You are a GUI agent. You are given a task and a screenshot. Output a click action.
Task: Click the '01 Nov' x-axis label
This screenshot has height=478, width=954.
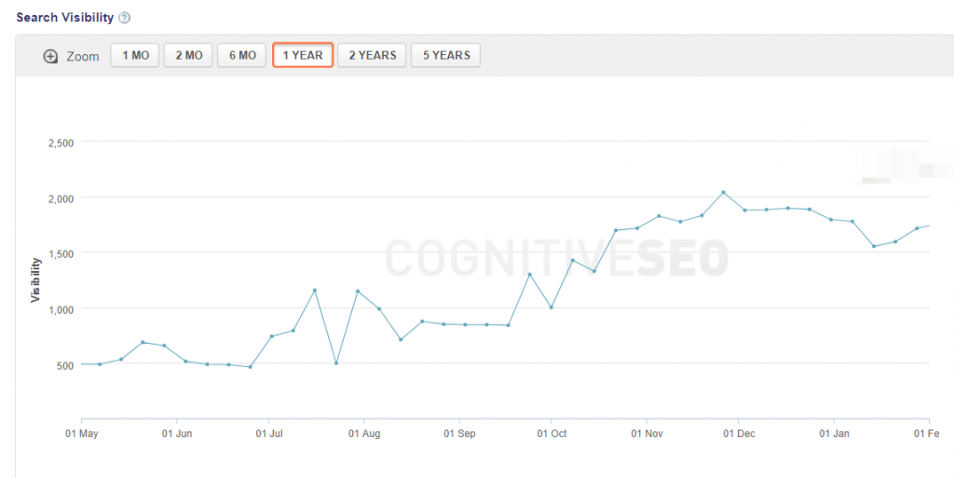tap(647, 433)
